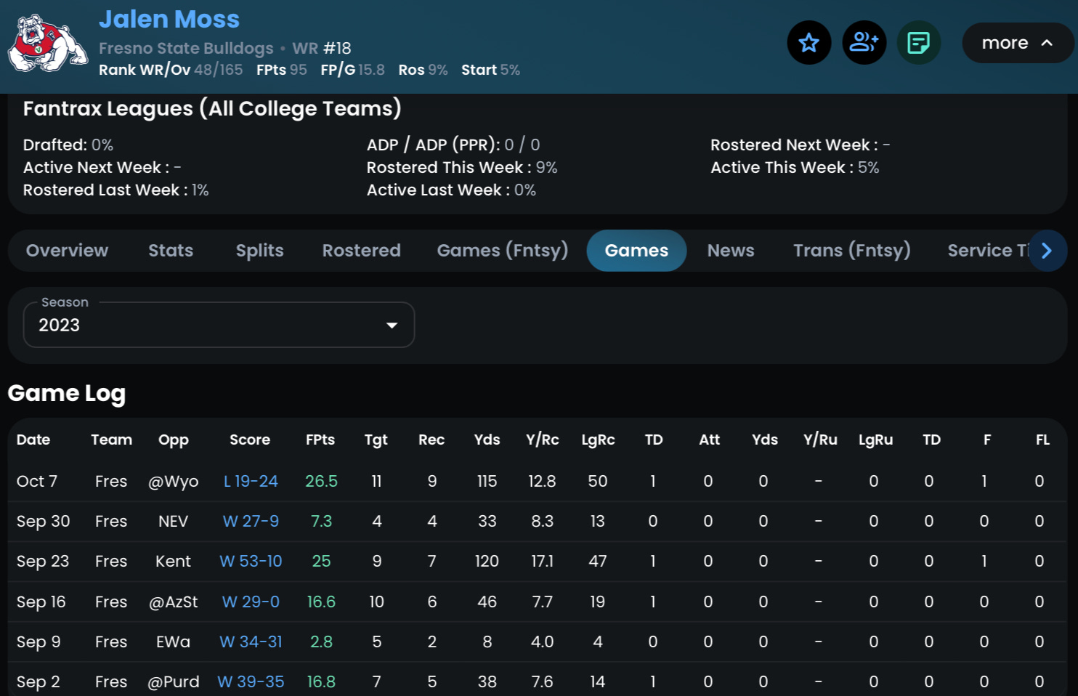Click the EWa opponent cell
1078x696 pixels.
click(x=173, y=642)
